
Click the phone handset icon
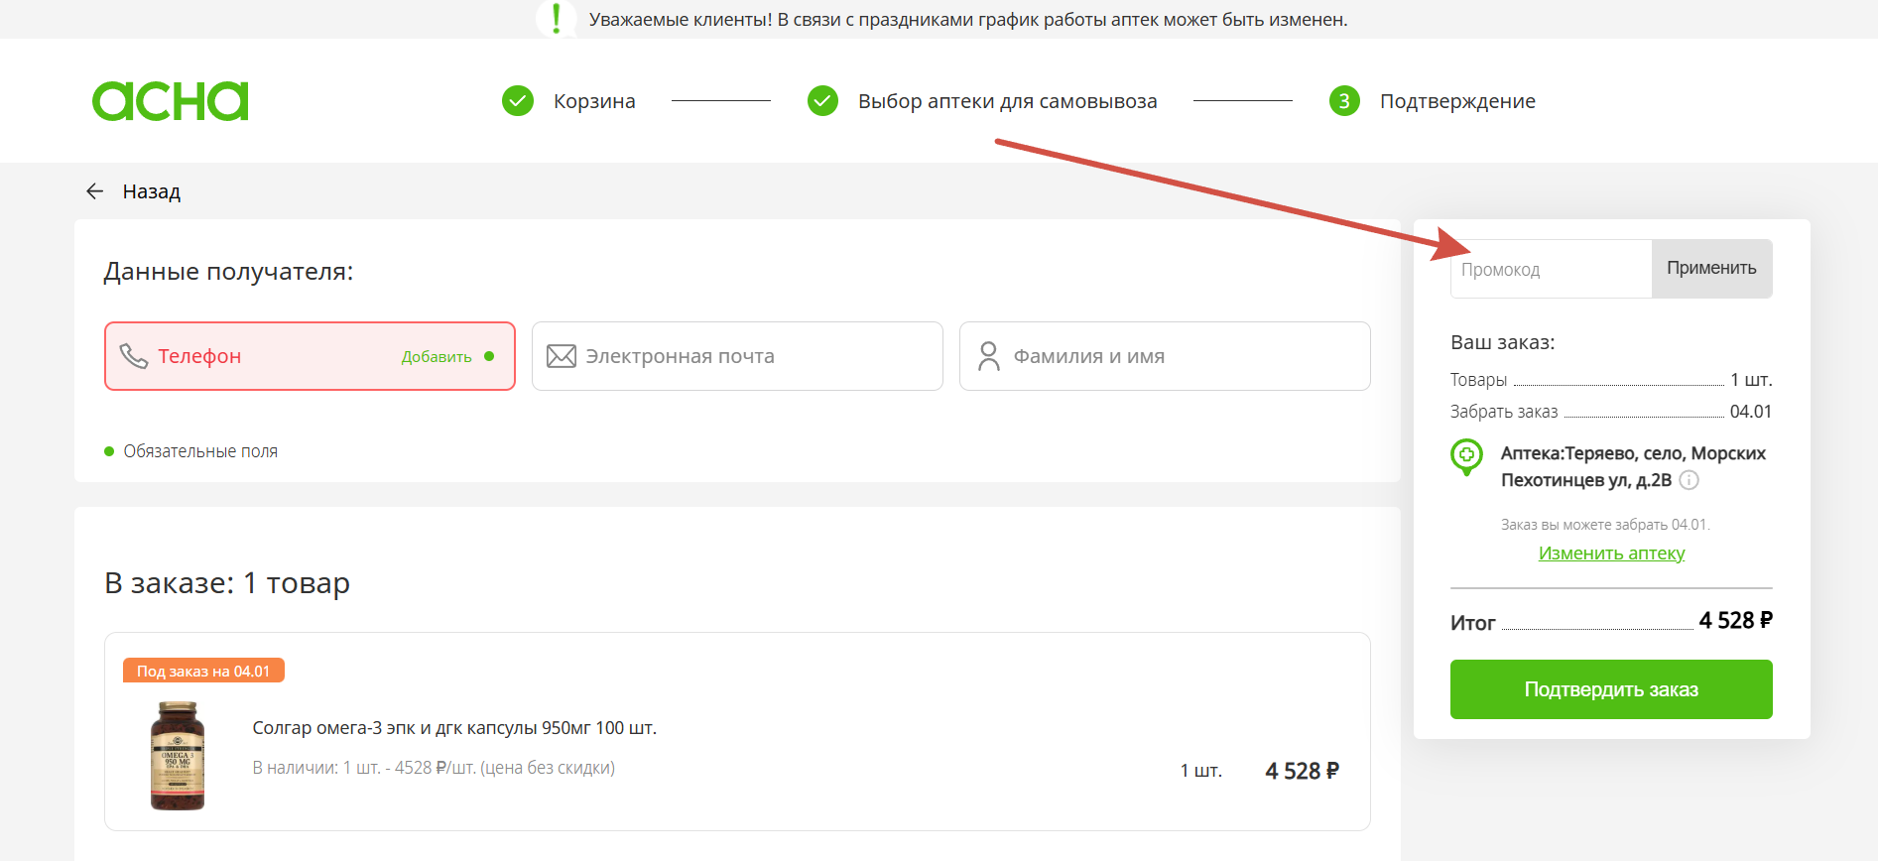coord(134,356)
